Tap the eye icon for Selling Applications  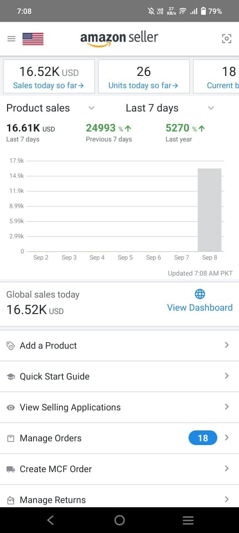click(x=11, y=408)
